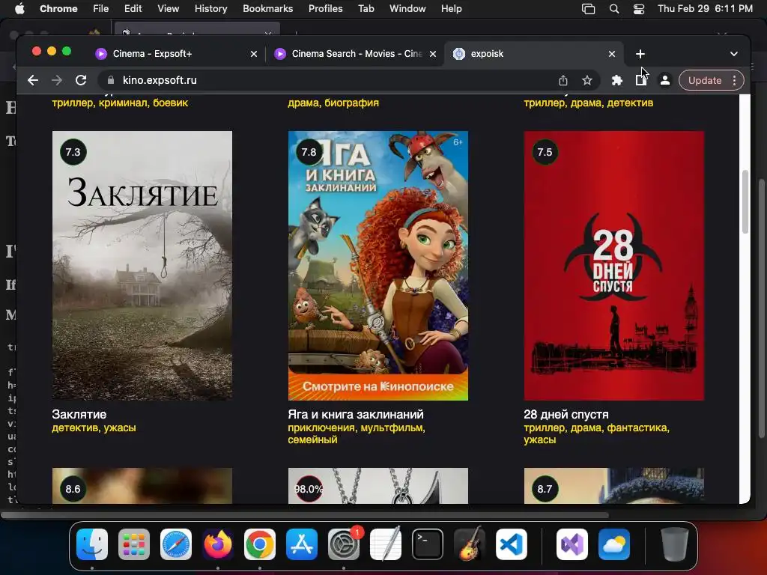Open Control Center in the menu bar

point(639,9)
